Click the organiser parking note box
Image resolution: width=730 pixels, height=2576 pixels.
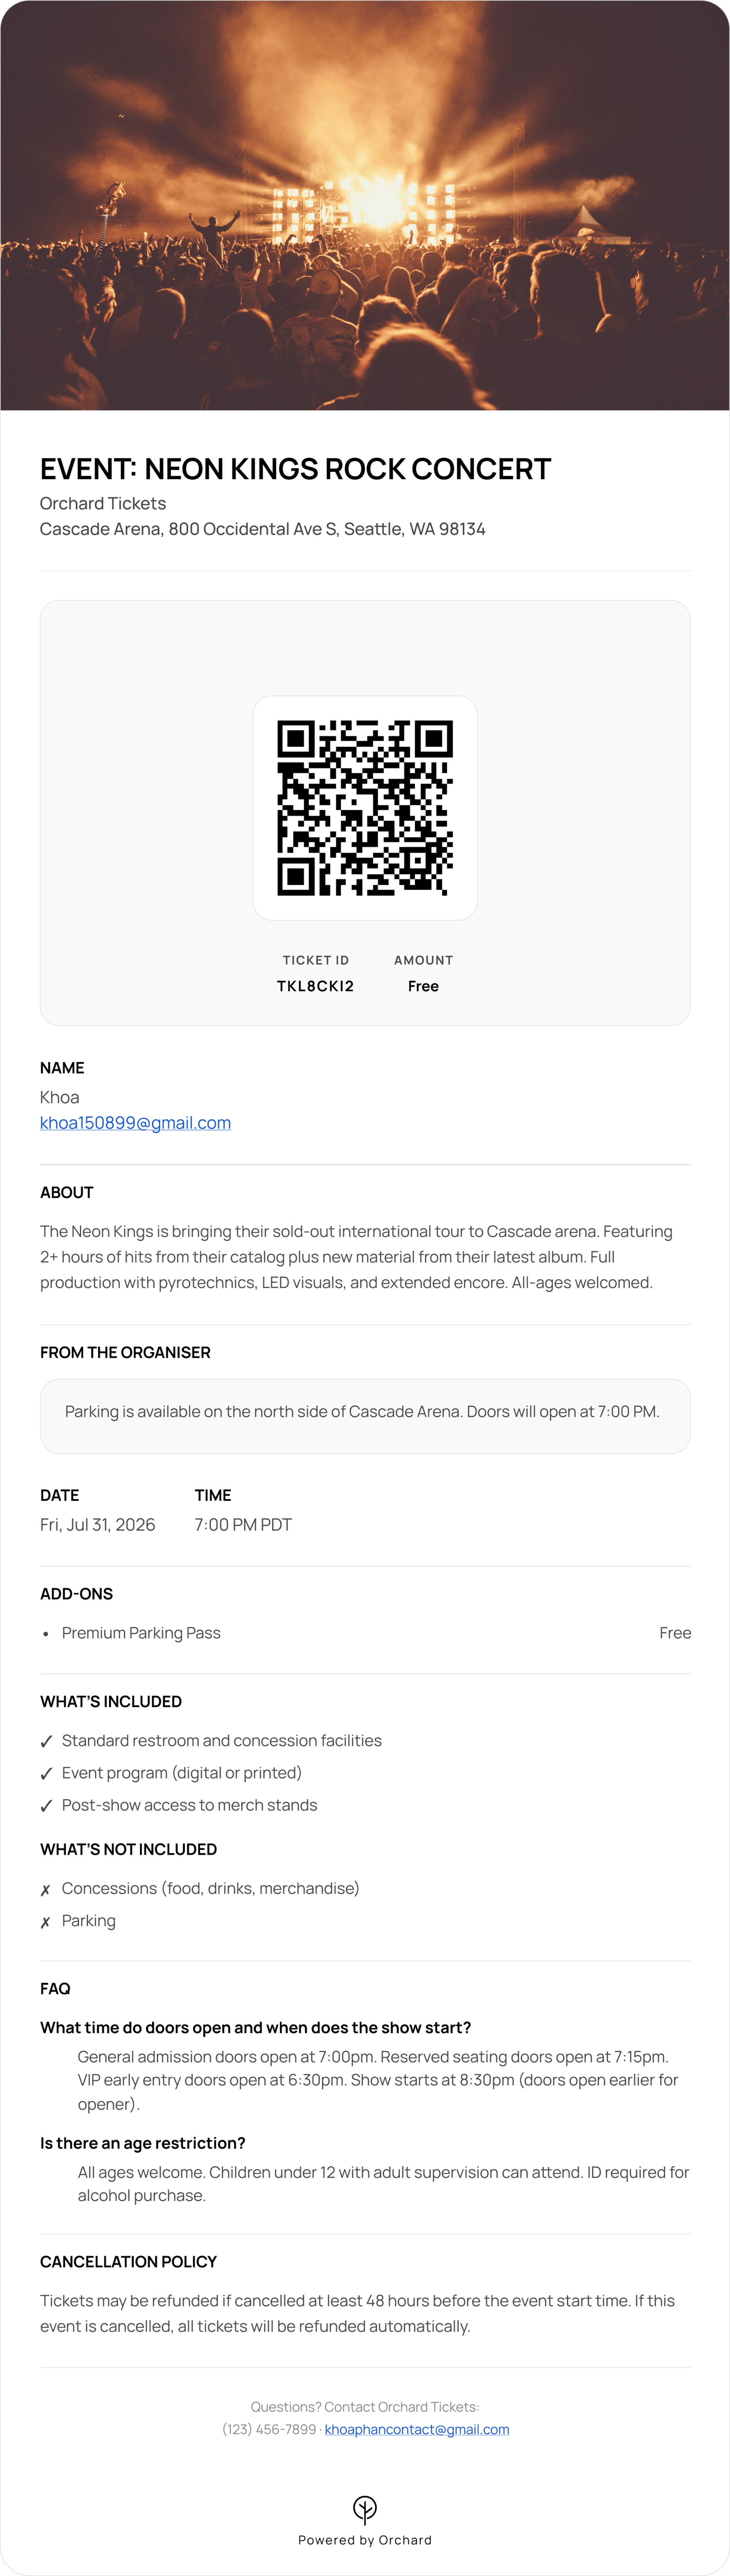pos(365,1416)
